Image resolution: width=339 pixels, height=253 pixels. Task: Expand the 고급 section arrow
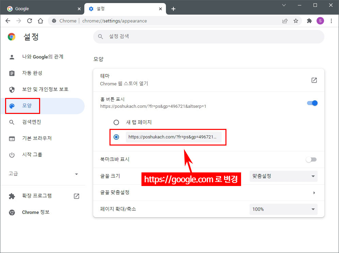[76, 174]
